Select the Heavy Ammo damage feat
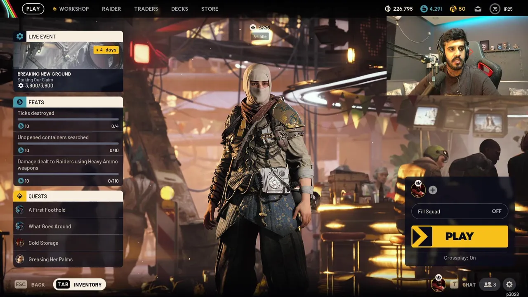Viewport: 528px width, 297px height. [68, 171]
